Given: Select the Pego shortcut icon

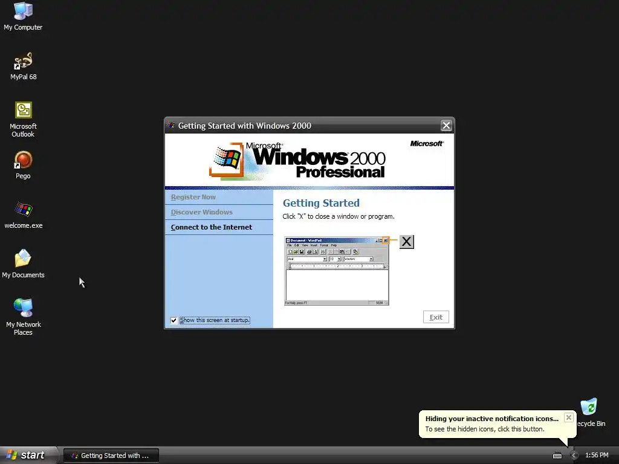Looking at the screenshot, I should coord(23,165).
